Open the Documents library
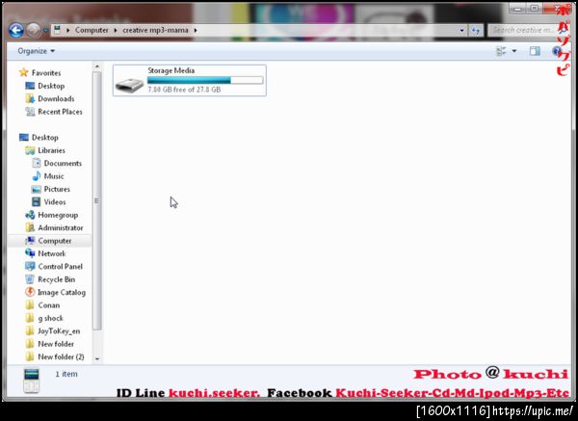Image resolution: width=578 pixels, height=421 pixels. 57,164
